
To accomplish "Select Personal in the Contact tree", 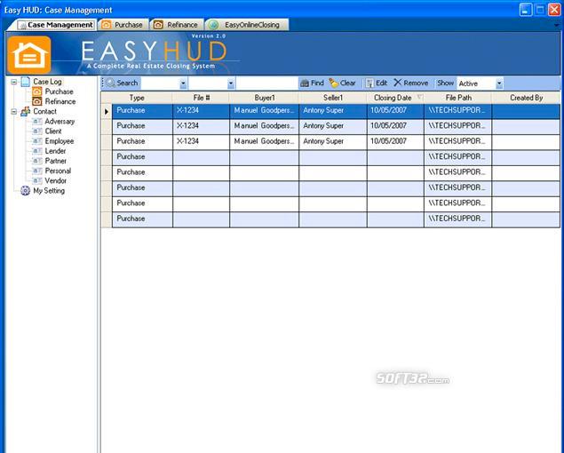I will (x=58, y=171).
